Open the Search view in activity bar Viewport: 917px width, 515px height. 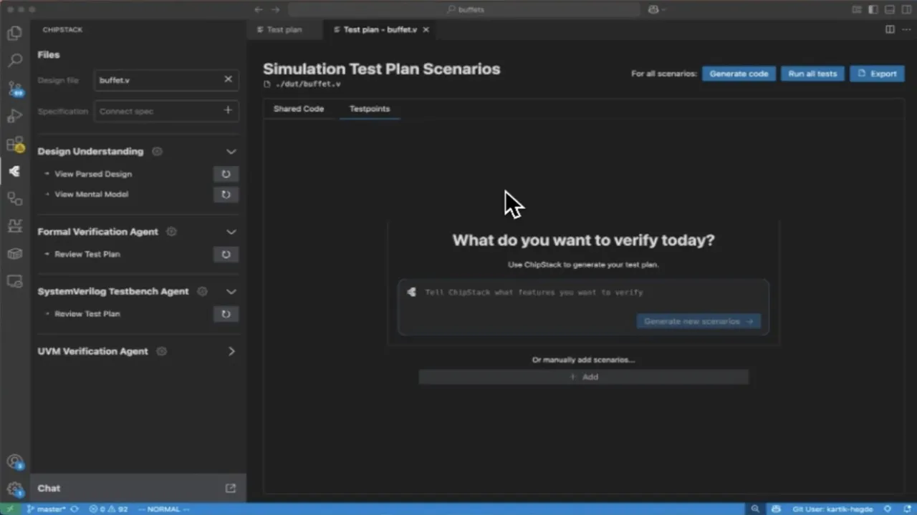pos(14,61)
